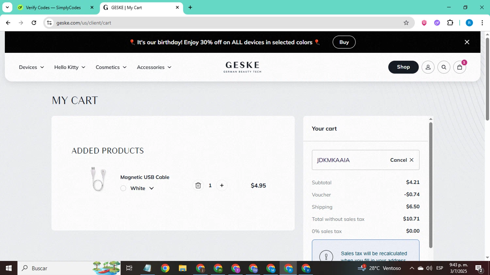Expand the Cosmetics menu
The width and height of the screenshot is (490, 275).
coord(111,67)
